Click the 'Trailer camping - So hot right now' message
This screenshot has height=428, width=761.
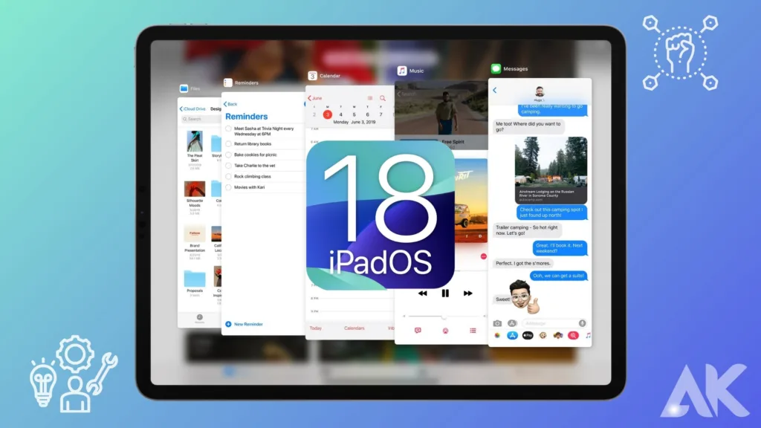(x=527, y=230)
